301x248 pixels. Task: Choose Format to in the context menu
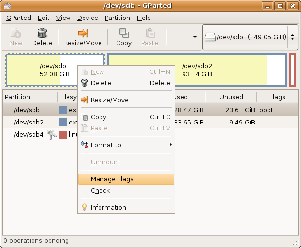[126, 145]
